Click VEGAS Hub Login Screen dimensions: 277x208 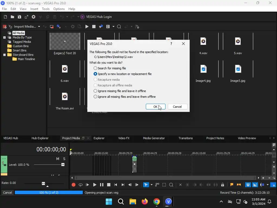pyautogui.click(x=99, y=17)
